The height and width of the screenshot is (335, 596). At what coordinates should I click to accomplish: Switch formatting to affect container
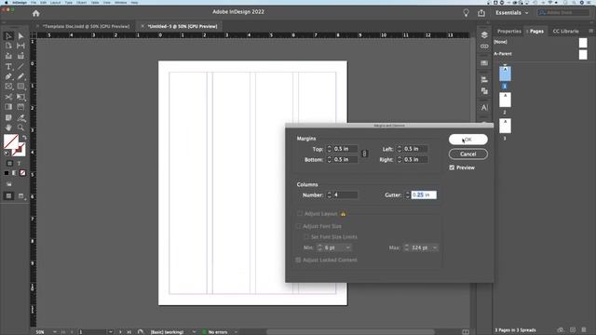point(9,164)
